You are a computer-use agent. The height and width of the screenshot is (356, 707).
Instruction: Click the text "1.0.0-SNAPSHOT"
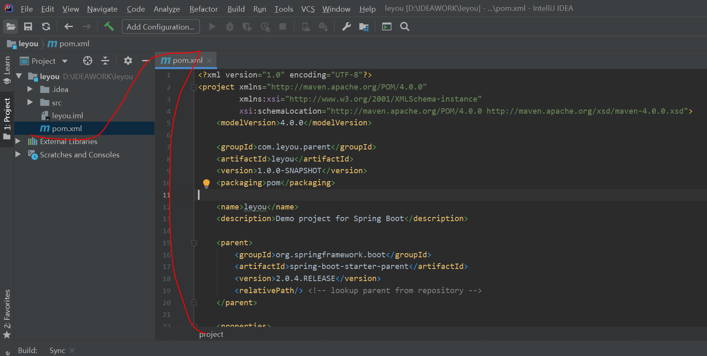tap(290, 171)
